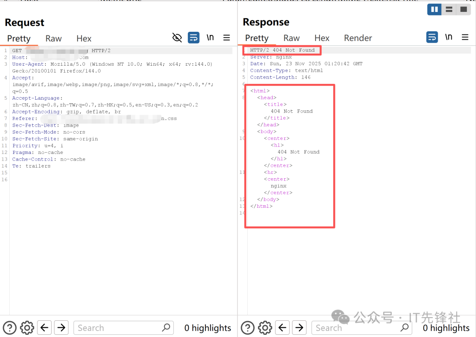Viewport: 476px width, 337px height.
Task: Click the Date response header line
Action: pyautogui.click(x=306, y=64)
